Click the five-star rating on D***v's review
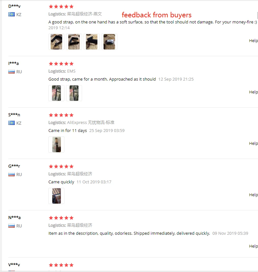Screen dimensions: 258x272 coord(61,7)
